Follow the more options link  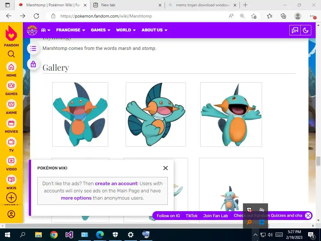[x=76, y=198]
